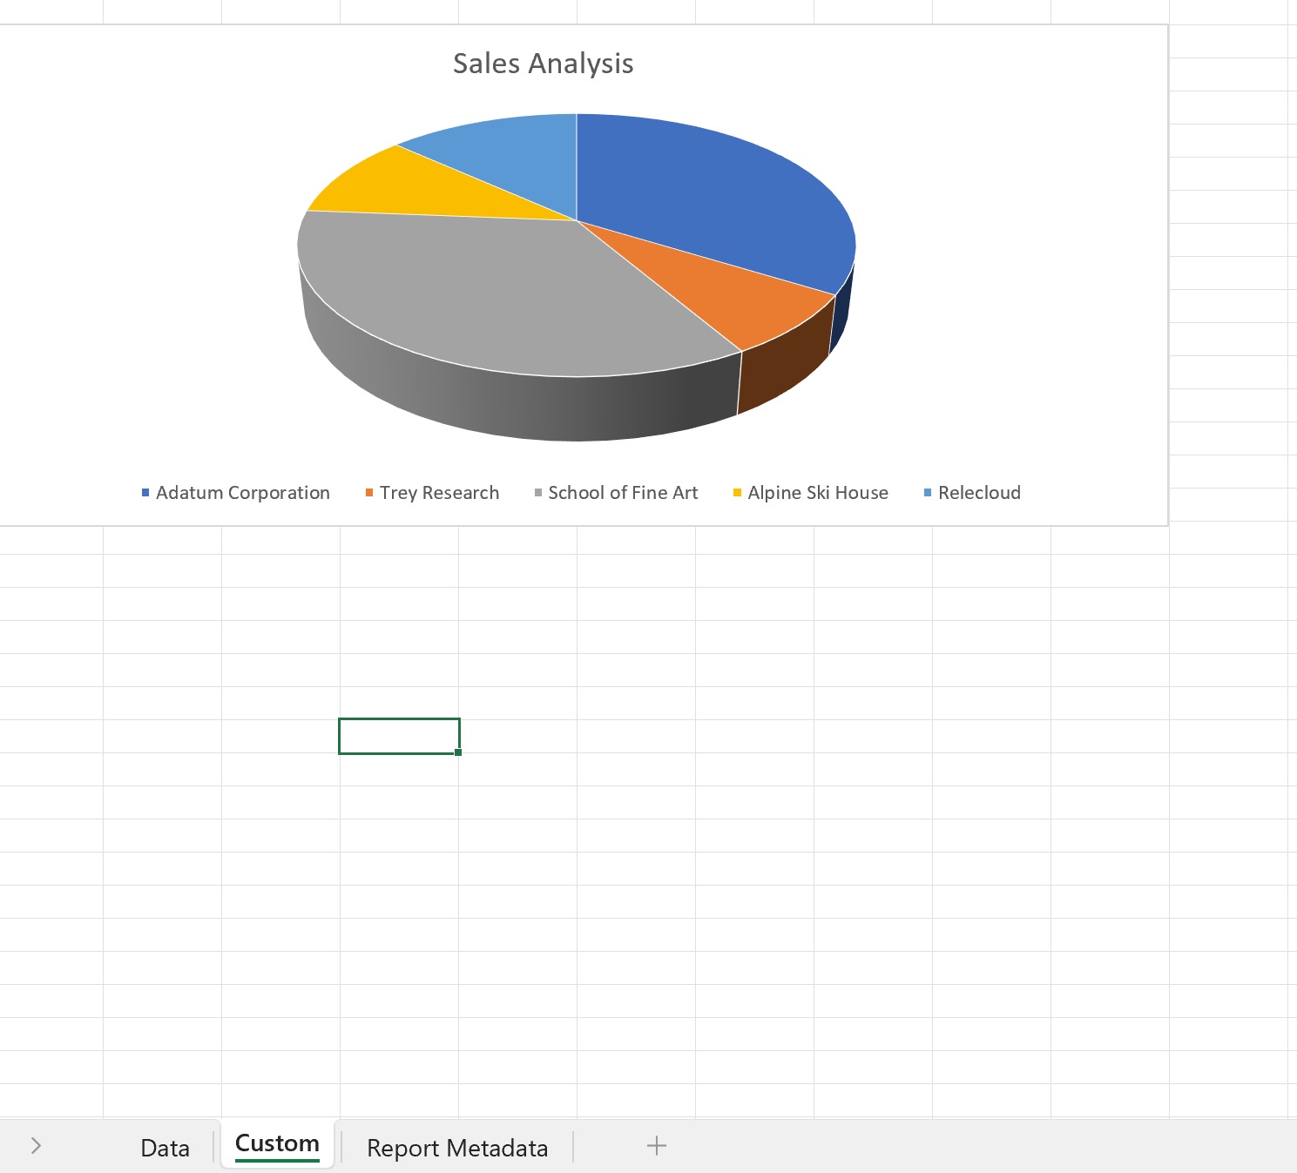
Task: Click the orange Trey Research legend marker
Action: point(369,493)
